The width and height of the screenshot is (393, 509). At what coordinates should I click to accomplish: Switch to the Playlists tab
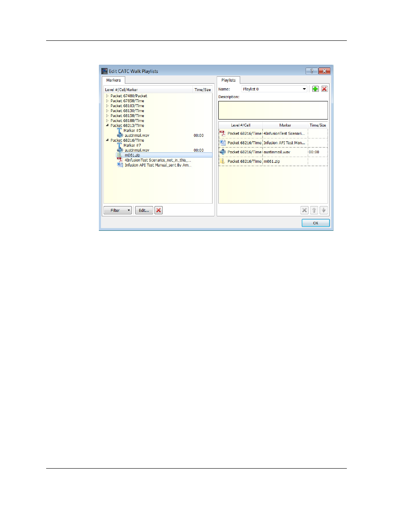point(228,80)
